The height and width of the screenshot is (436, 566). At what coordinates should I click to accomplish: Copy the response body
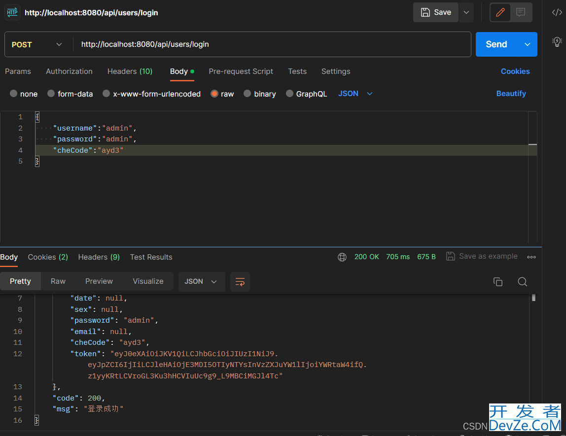[x=498, y=282]
